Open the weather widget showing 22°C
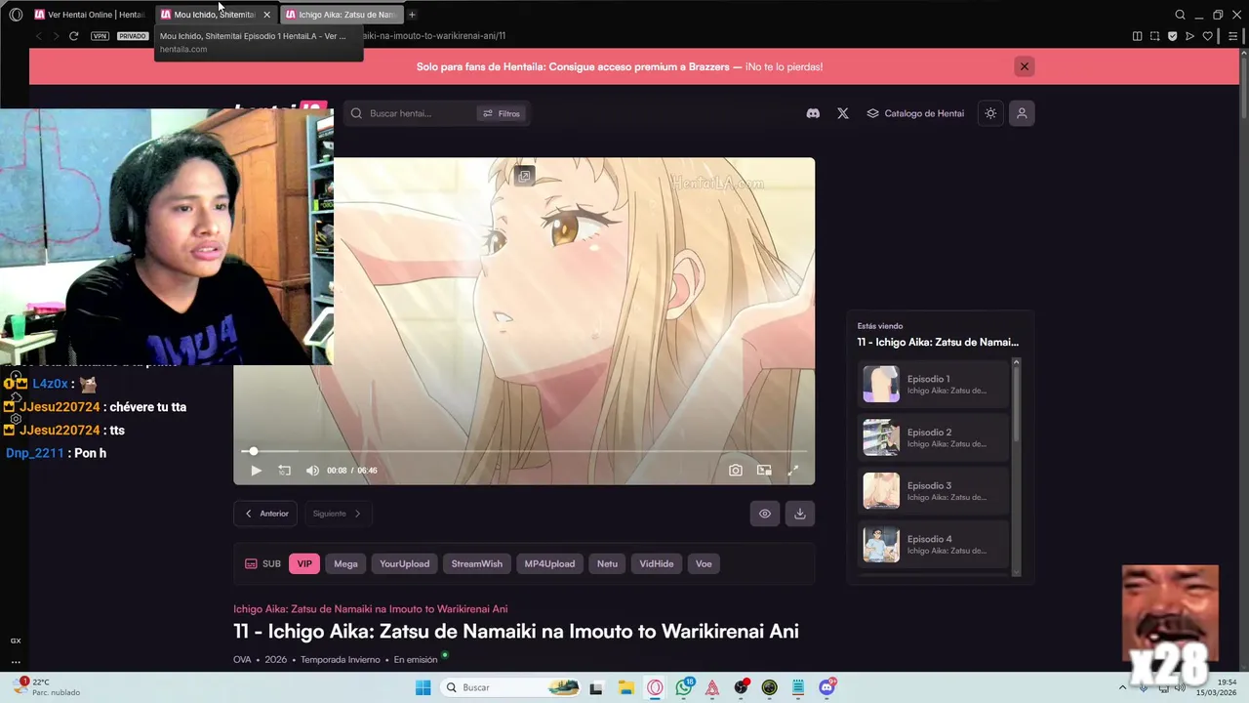 click(47, 687)
